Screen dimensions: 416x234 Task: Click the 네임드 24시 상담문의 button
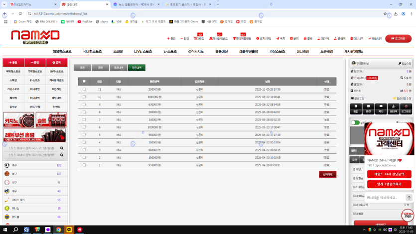point(389,174)
